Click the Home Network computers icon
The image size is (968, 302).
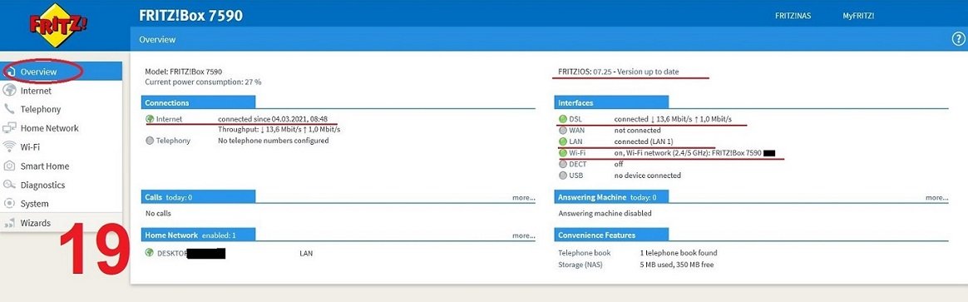coord(9,128)
